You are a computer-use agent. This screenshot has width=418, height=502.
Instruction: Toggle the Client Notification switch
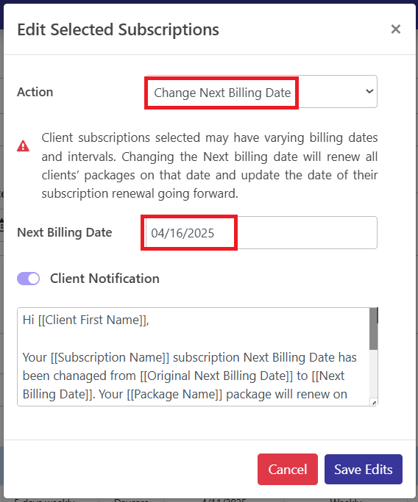click(x=29, y=279)
